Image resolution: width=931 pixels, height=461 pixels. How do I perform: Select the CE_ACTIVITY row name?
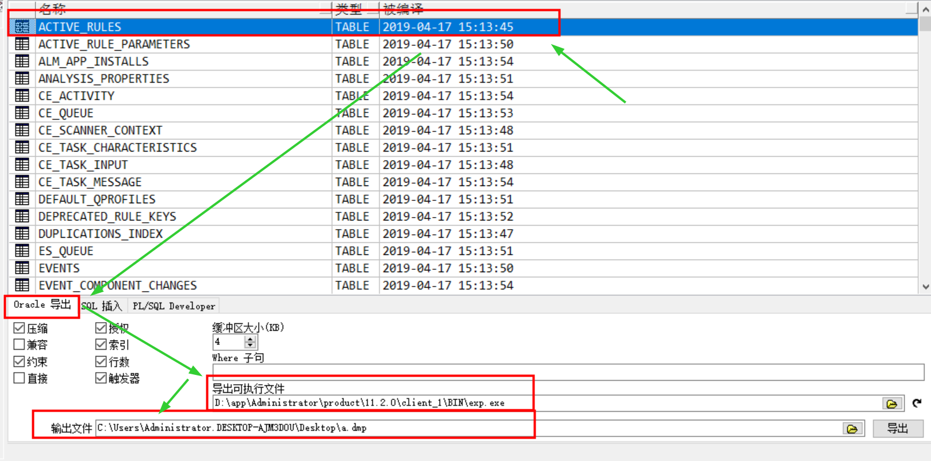pyautogui.click(x=76, y=96)
